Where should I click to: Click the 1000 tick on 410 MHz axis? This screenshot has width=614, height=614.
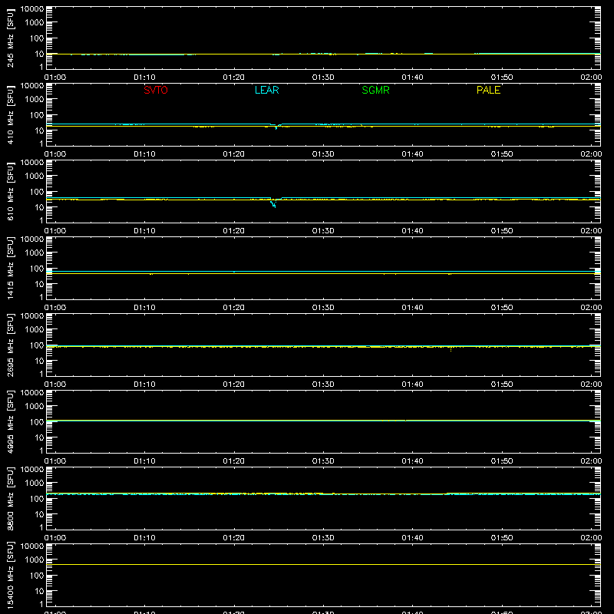(x=35, y=100)
